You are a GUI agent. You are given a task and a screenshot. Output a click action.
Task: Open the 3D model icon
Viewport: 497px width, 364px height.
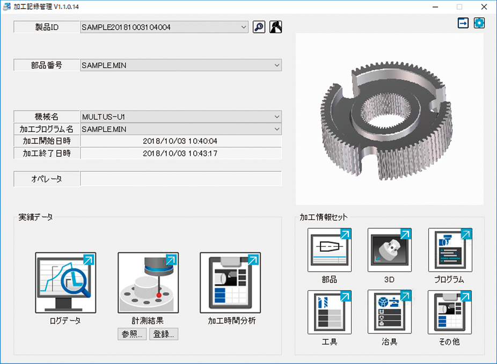(x=390, y=250)
